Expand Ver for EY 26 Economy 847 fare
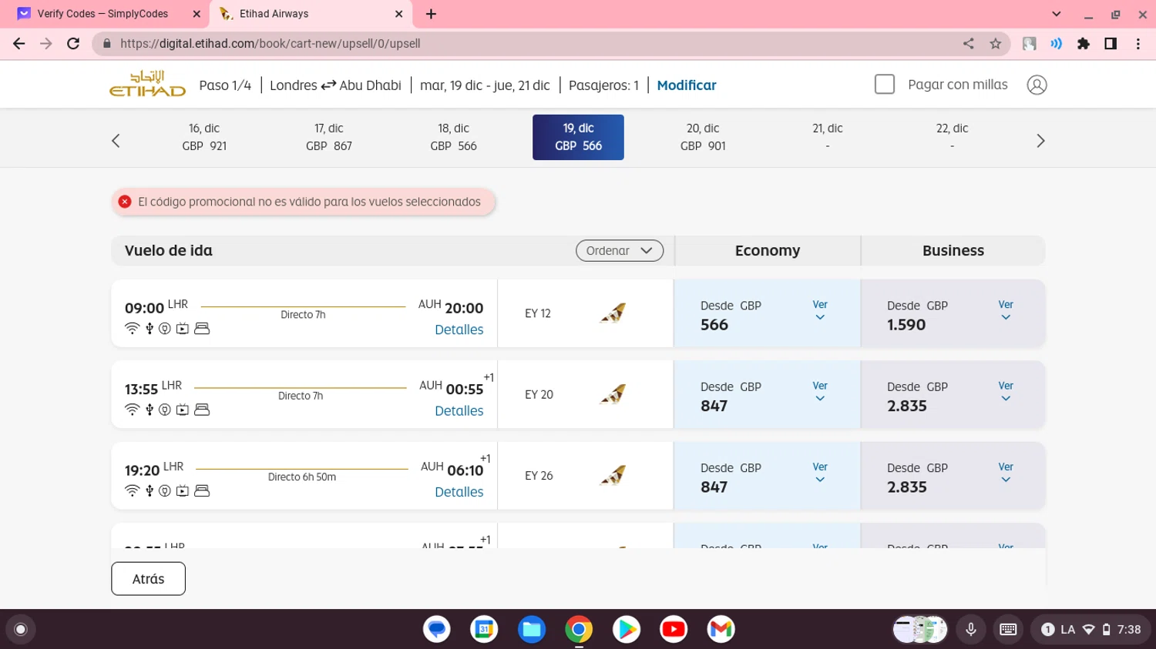 click(x=820, y=472)
